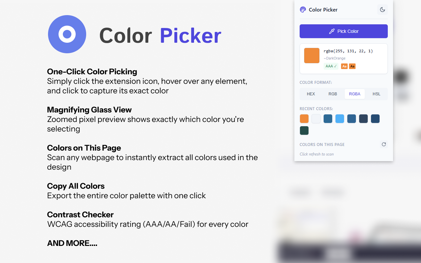This screenshot has height=263, width=421.
Task: Click the AAA contrast rating badge
Action: click(331, 66)
